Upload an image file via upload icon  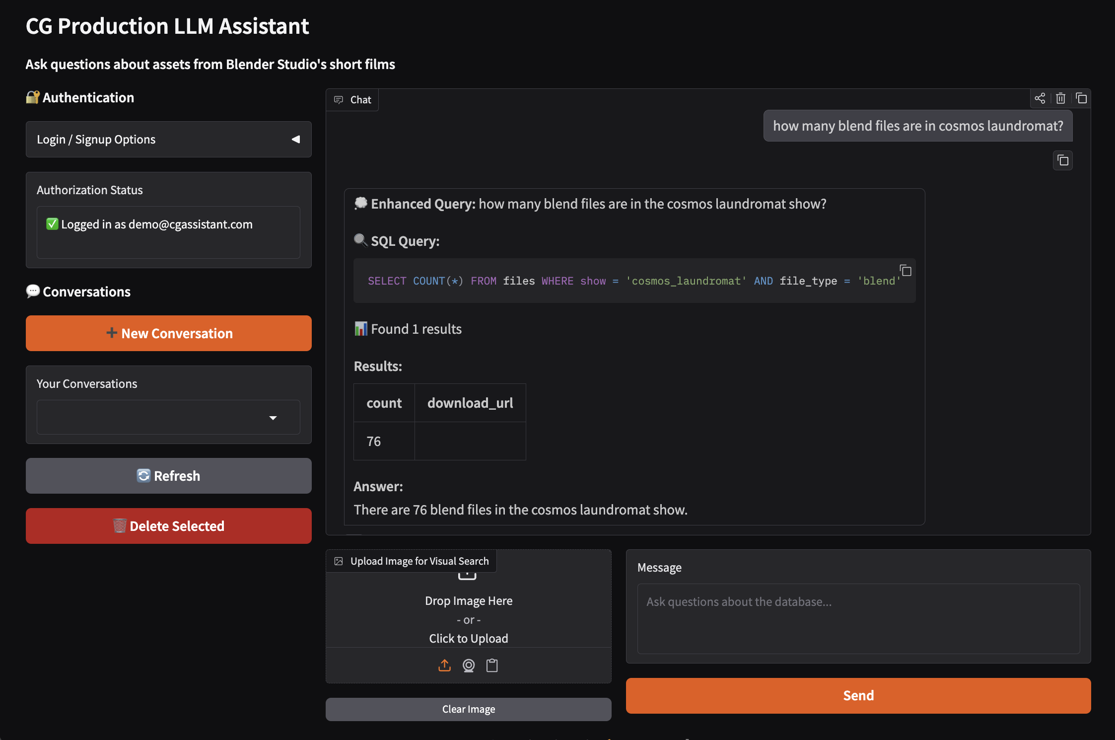tap(444, 666)
